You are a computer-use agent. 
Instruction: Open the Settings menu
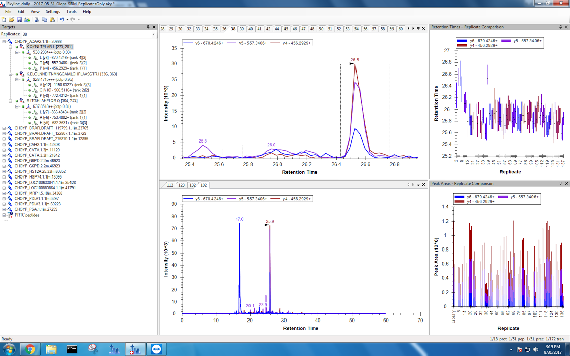pos(52,11)
